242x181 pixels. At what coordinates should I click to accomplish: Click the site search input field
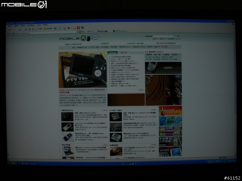coord(163,36)
